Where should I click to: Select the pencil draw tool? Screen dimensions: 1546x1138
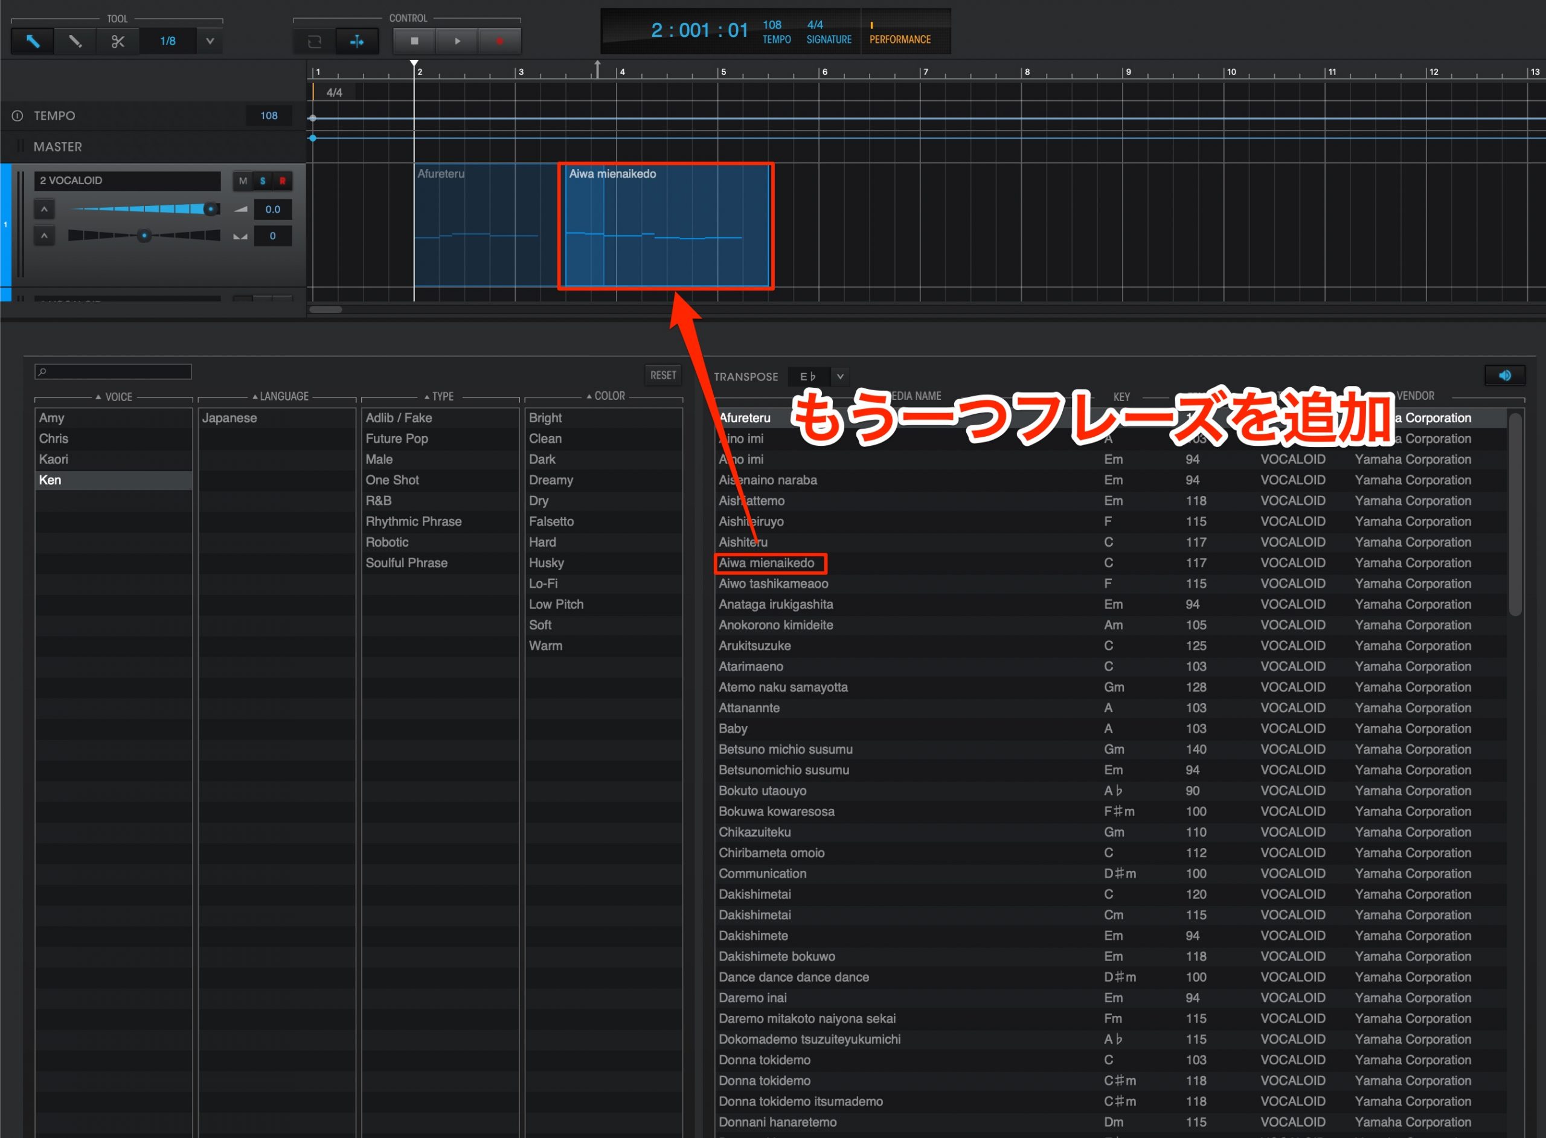tap(75, 41)
